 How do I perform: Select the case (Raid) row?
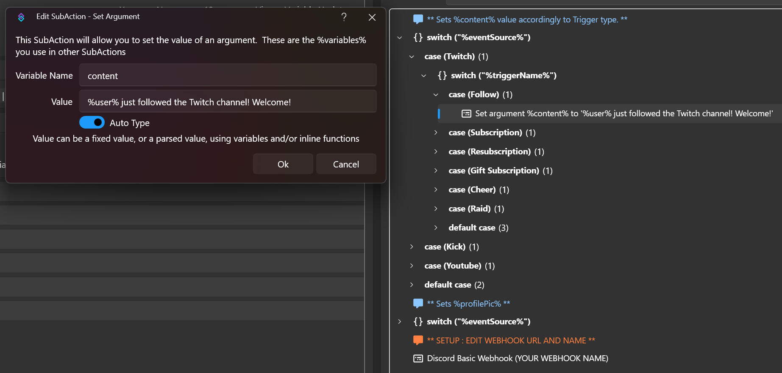click(x=476, y=208)
